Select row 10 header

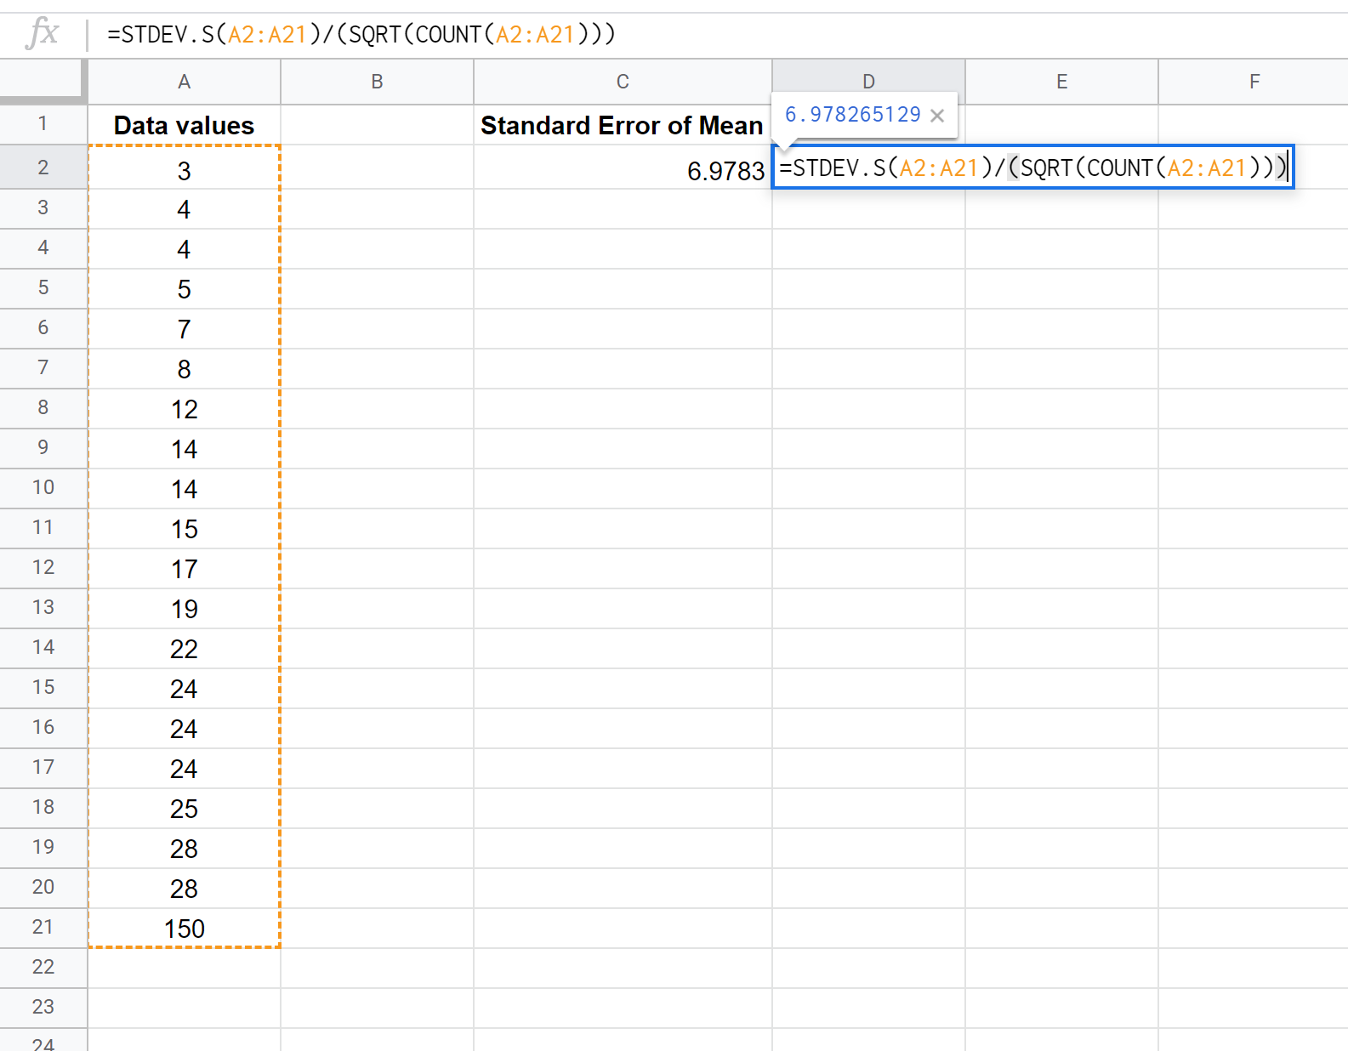click(43, 488)
